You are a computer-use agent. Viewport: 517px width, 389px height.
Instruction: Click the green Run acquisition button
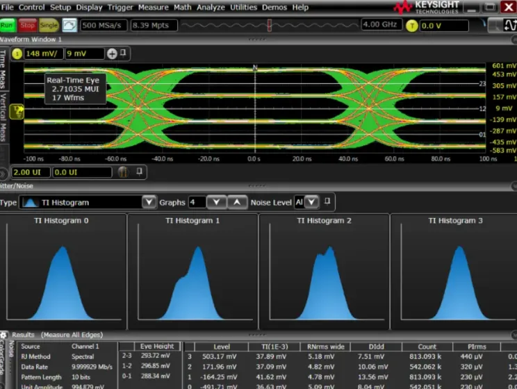[8, 25]
